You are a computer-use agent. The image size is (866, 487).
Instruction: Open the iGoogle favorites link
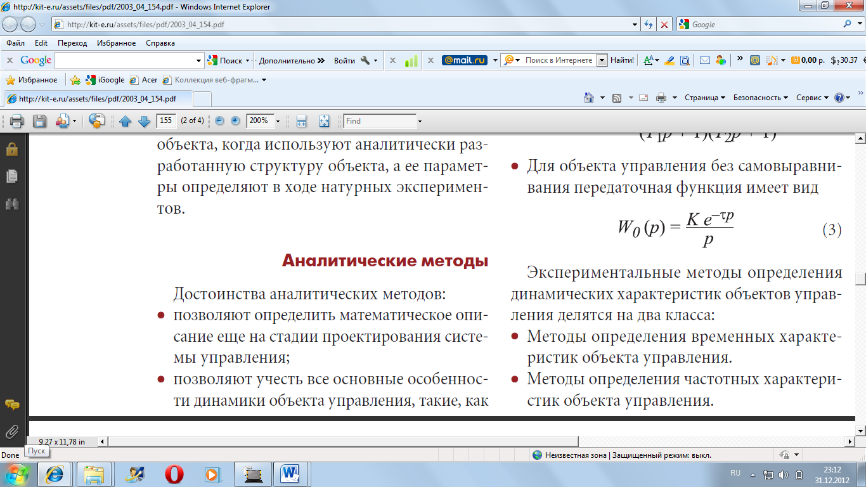click(x=105, y=80)
